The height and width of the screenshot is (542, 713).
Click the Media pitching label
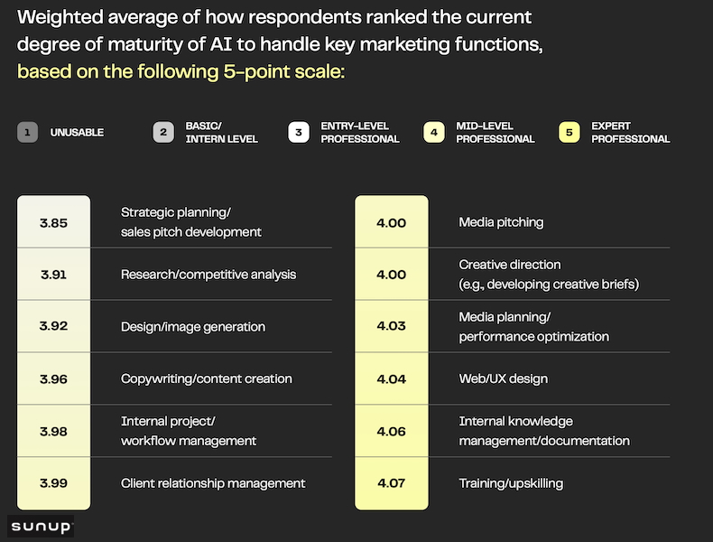(x=501, y=222)
